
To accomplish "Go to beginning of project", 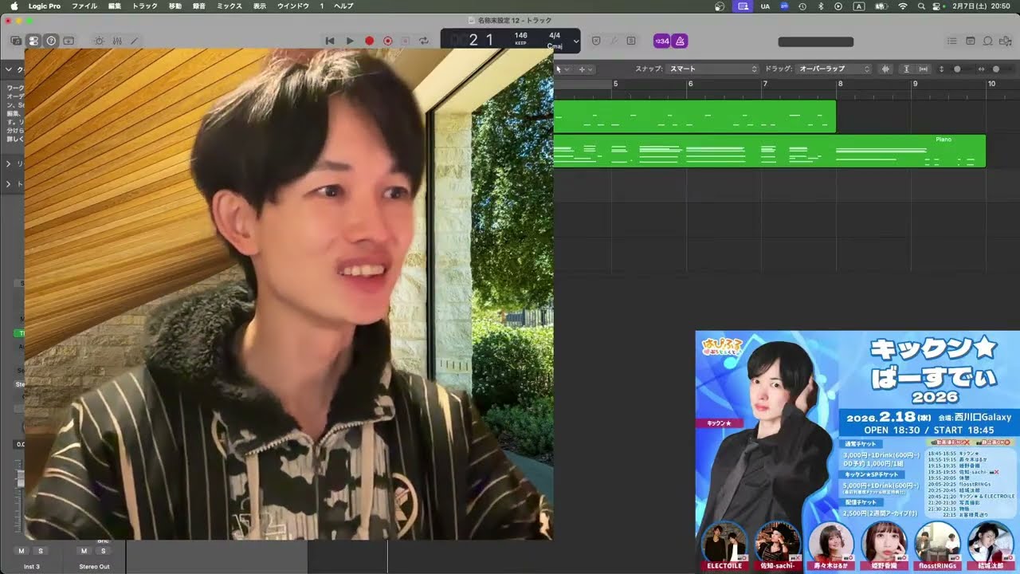I will point(330,41).
